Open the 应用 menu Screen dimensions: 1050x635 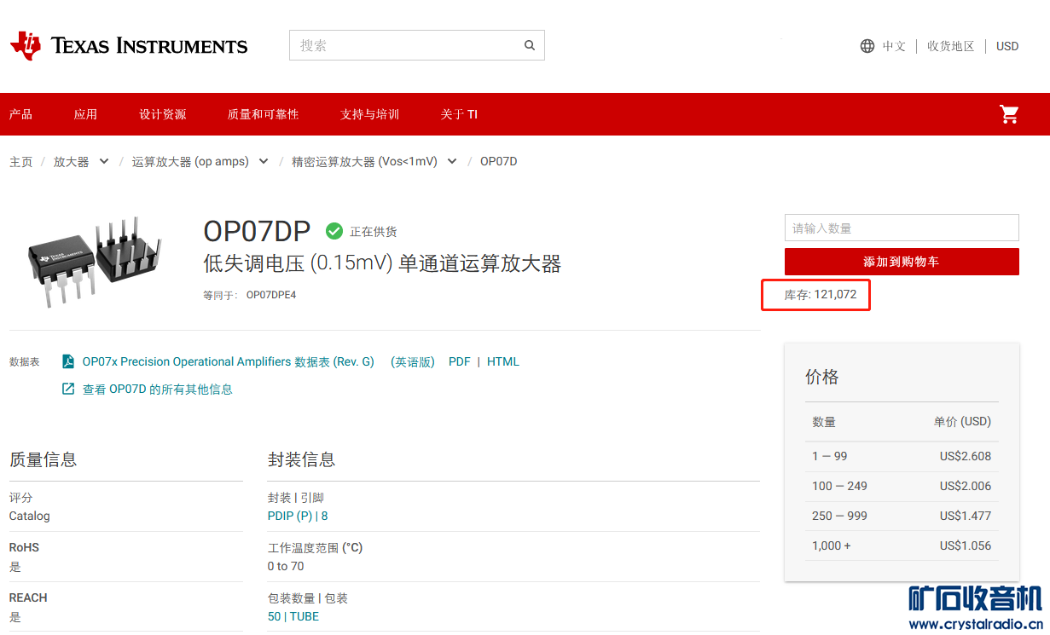(85, 114)
